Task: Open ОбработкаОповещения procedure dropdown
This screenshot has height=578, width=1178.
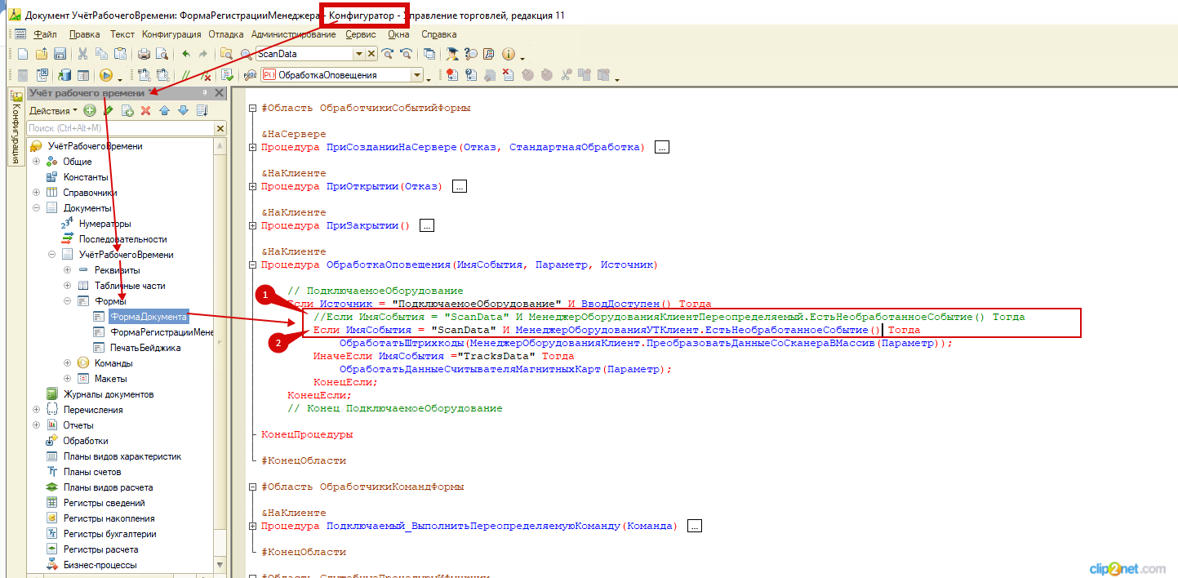Action: click(417, 75)
